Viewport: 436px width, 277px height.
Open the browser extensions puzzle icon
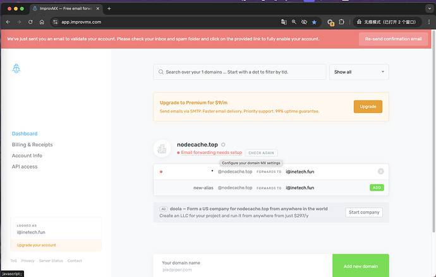[342, 22]
